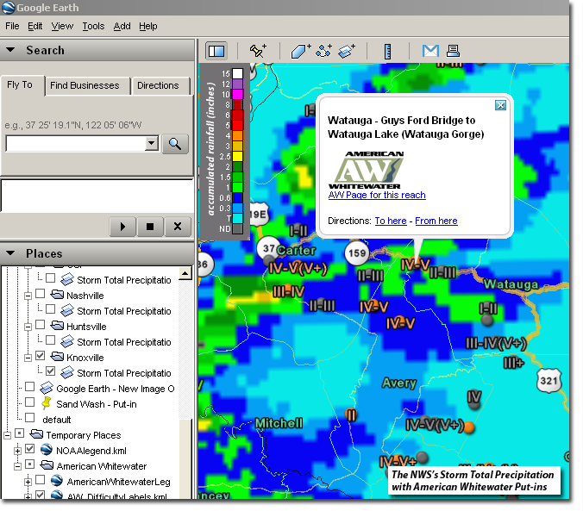This screenshot has width=583, height=511.
Task: Toggle the default item checkbox
Action: pyautogui.click(x=29, y=418)
